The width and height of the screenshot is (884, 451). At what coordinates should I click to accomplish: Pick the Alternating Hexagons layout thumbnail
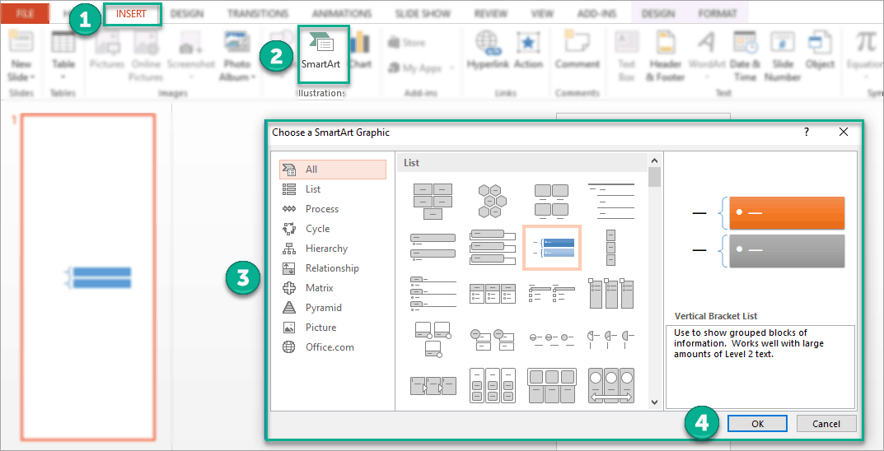(492, 201)
